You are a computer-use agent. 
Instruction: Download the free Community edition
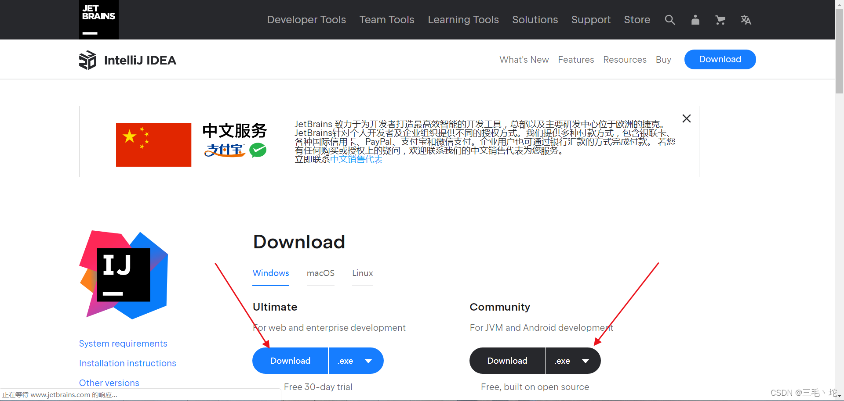click(507, 360)
